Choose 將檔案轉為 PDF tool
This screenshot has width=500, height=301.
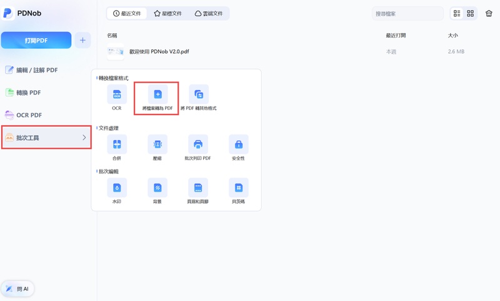click(157, 94)
